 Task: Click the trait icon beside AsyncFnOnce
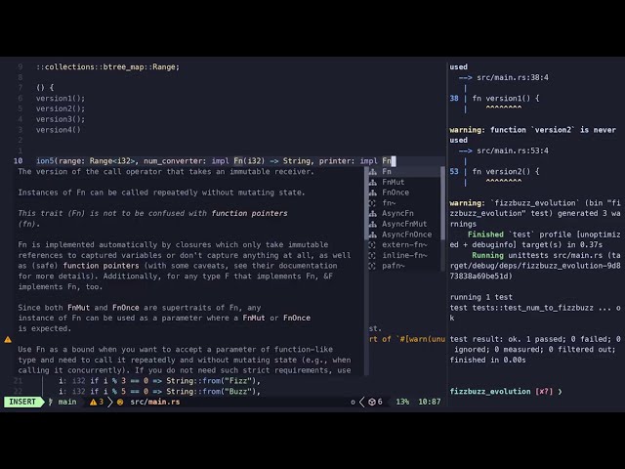pos(373,234)
